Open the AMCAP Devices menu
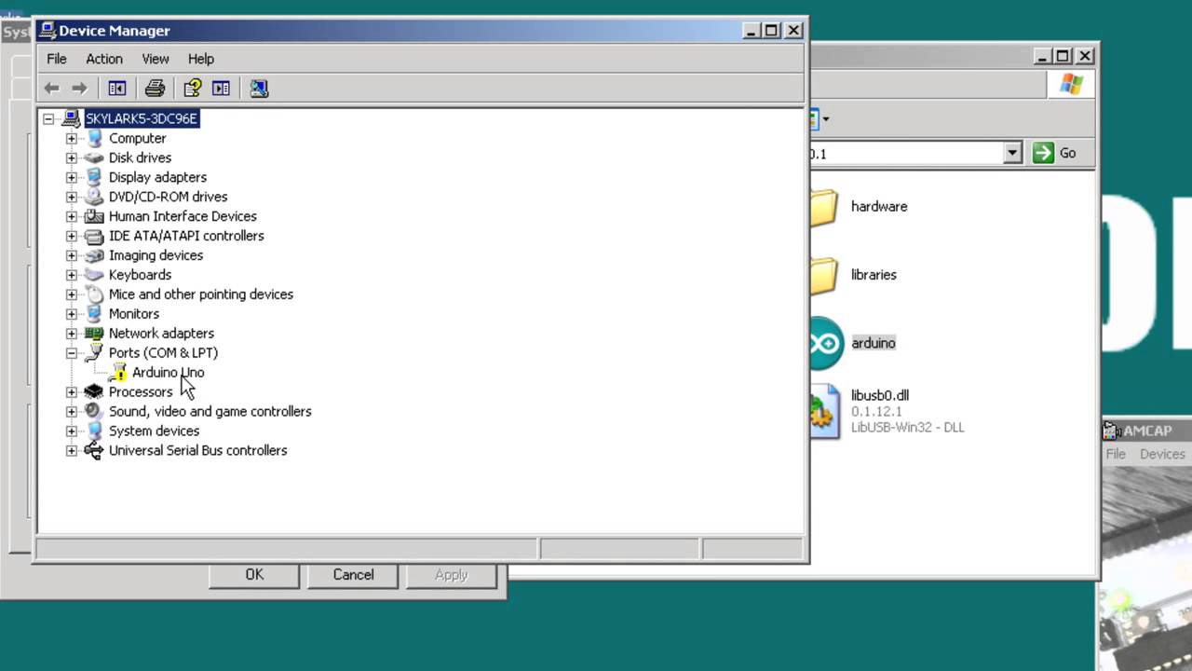The height and width of the screenshot is (671, 1192). (x=1162, y=454)
